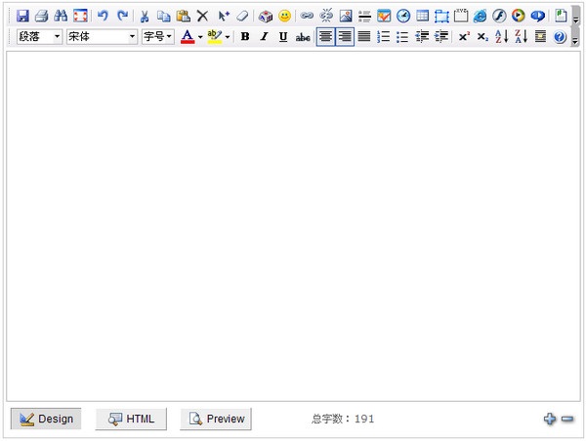Open the 段落 paragraph format dropdown

pos(39,37)
